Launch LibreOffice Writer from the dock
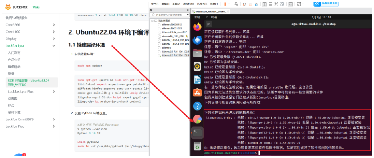Screen dimensions: 374x158 [x=197, y=79]
